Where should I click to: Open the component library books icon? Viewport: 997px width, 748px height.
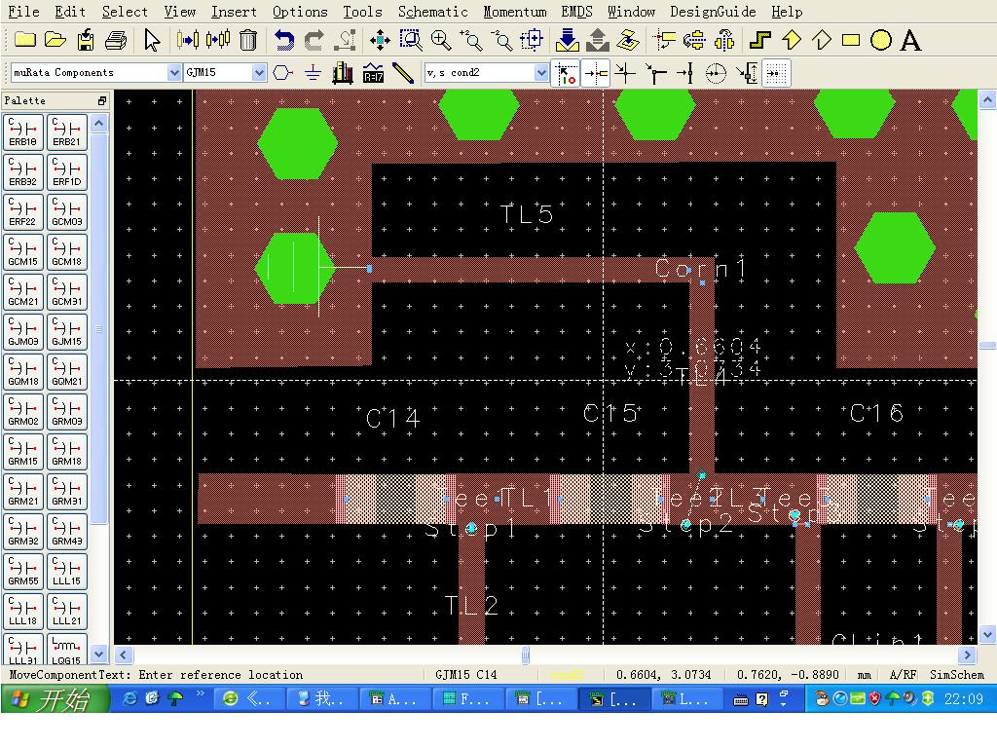click(x=343, y=72)
